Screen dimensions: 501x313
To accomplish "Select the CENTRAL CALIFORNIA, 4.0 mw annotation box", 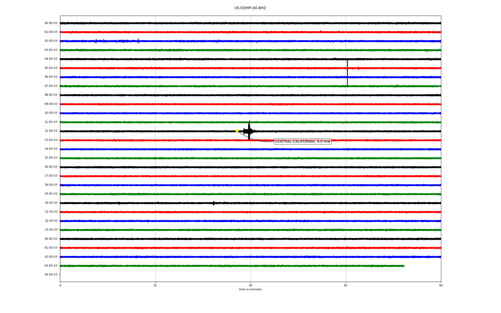I will [303, 141].
